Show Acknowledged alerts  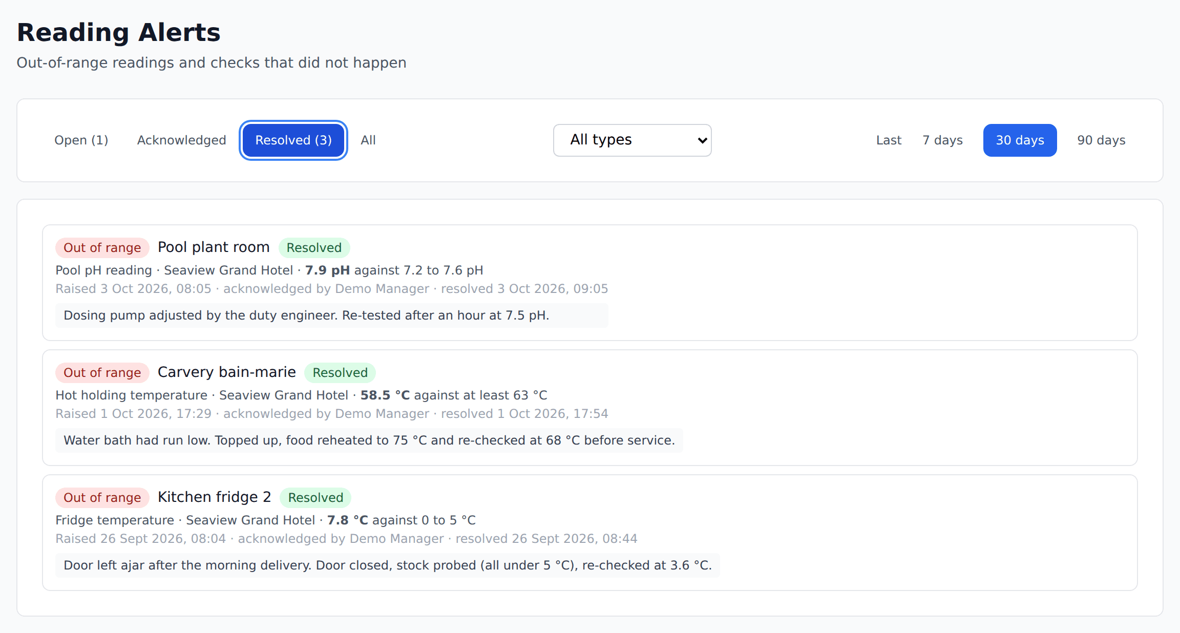181,140
